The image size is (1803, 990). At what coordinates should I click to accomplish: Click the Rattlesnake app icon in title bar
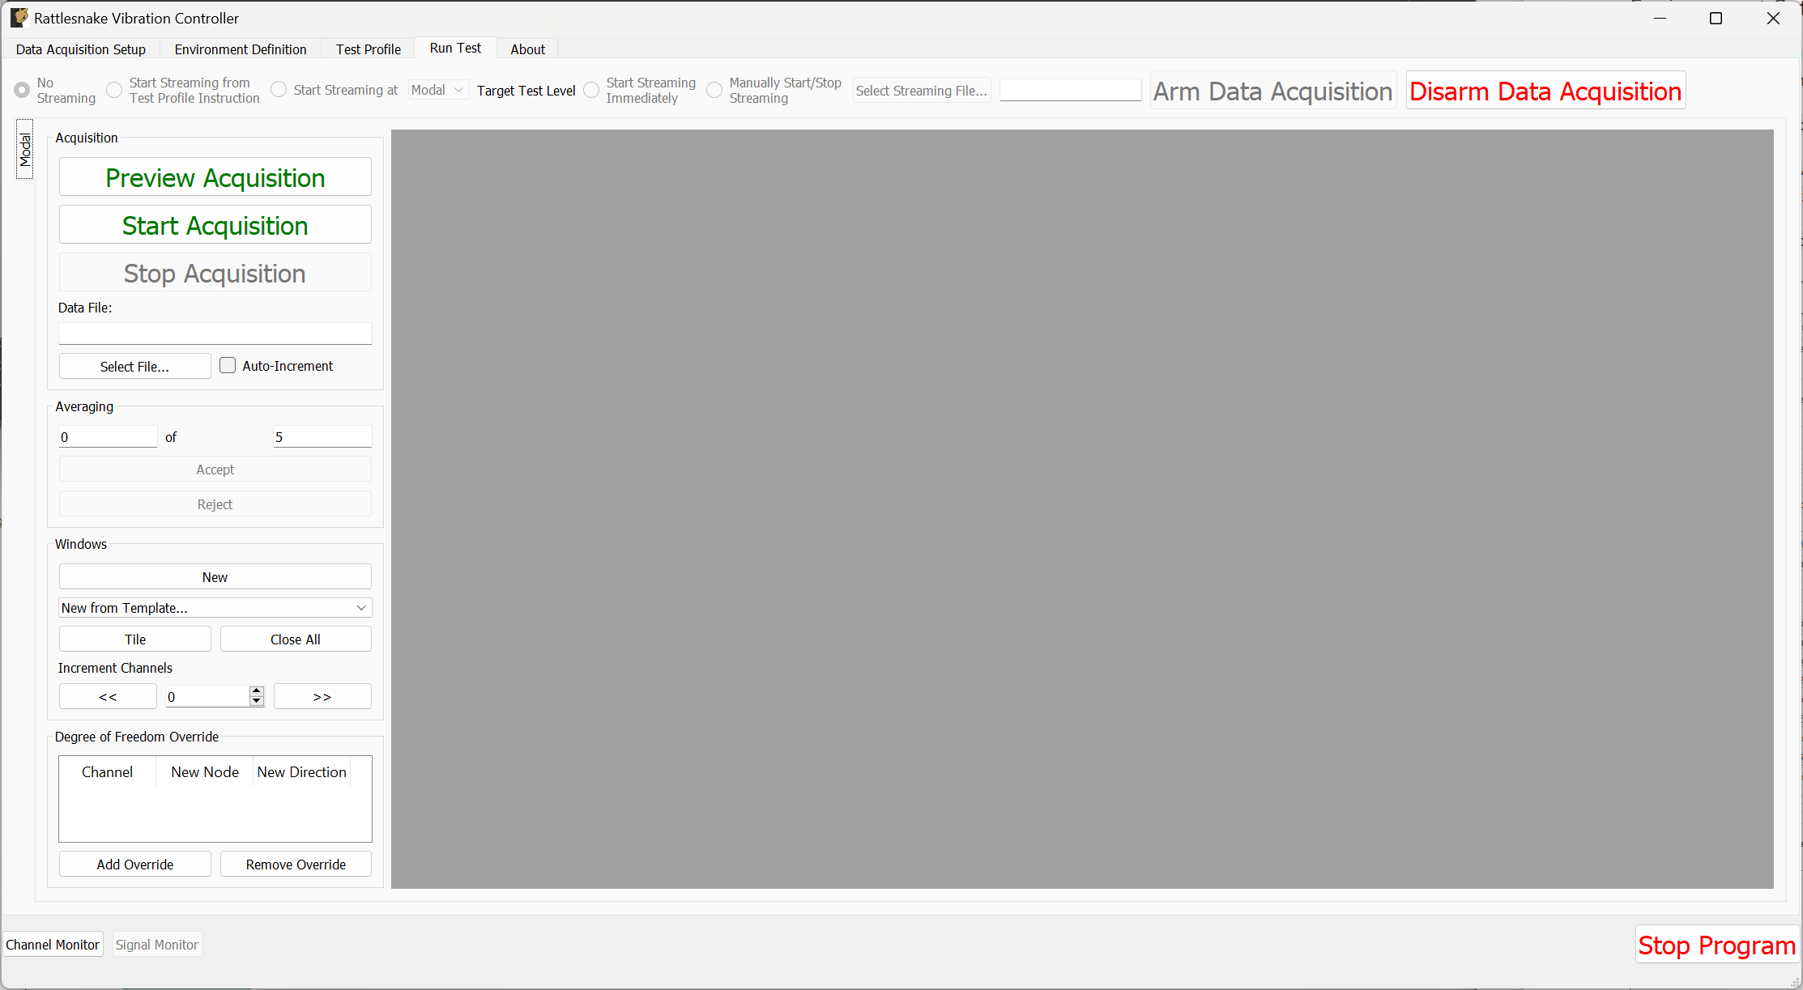pyautogui.click(x=18, y=17)
